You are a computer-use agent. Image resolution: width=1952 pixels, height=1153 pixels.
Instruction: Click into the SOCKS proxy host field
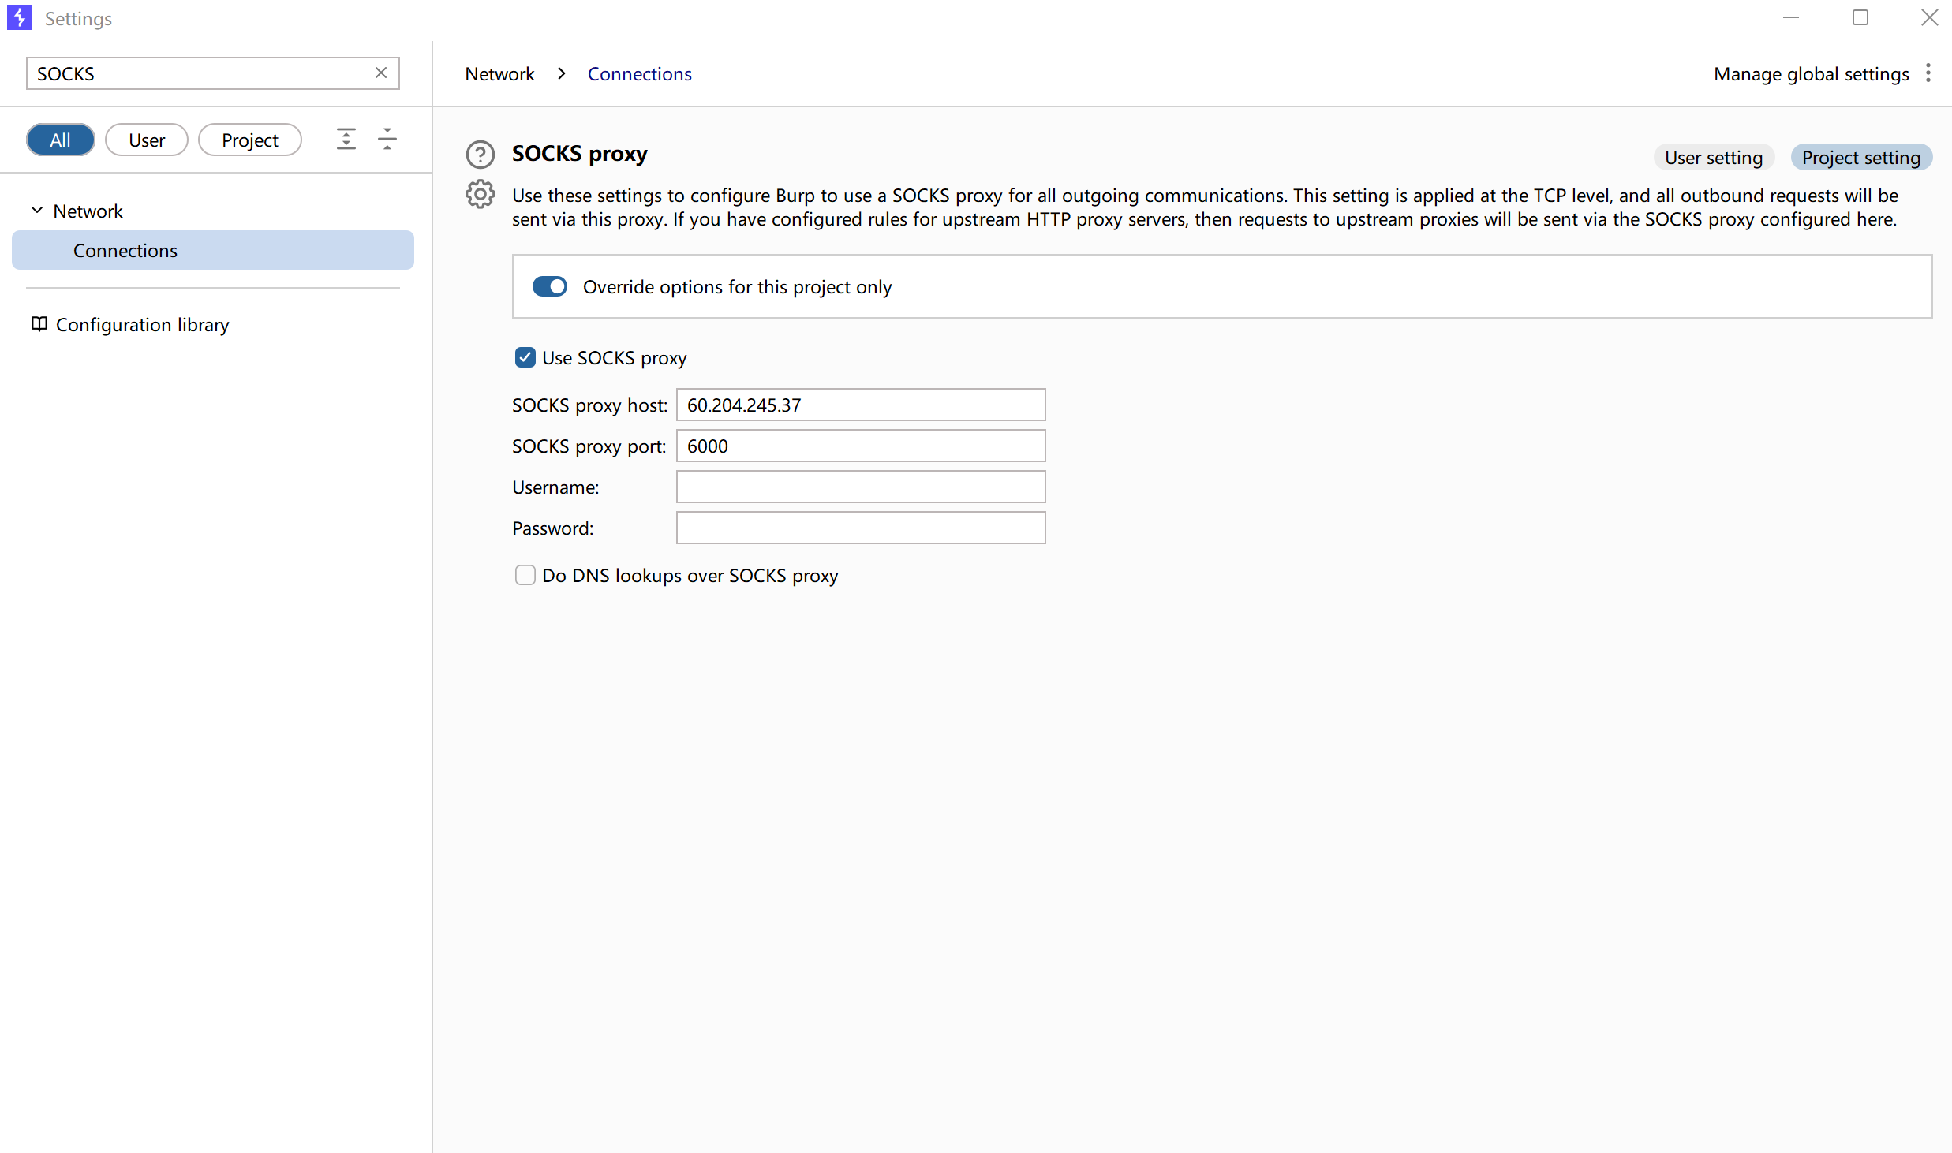[x=860, y=405]
